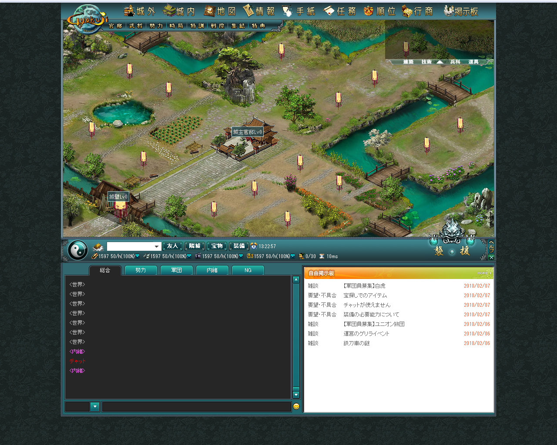Click the books icon beside the dropdown
The width and height of the screenshot is (557, 445).
click(98, 246)
